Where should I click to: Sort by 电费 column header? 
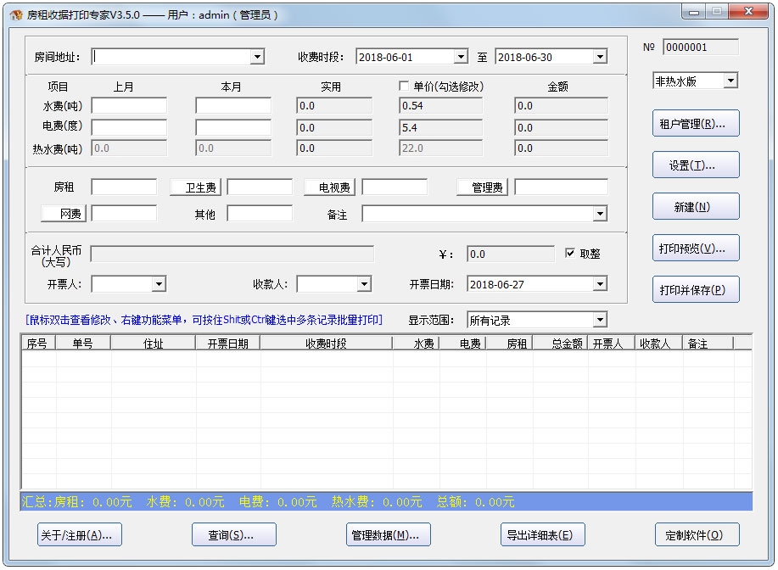pos(463,344)
